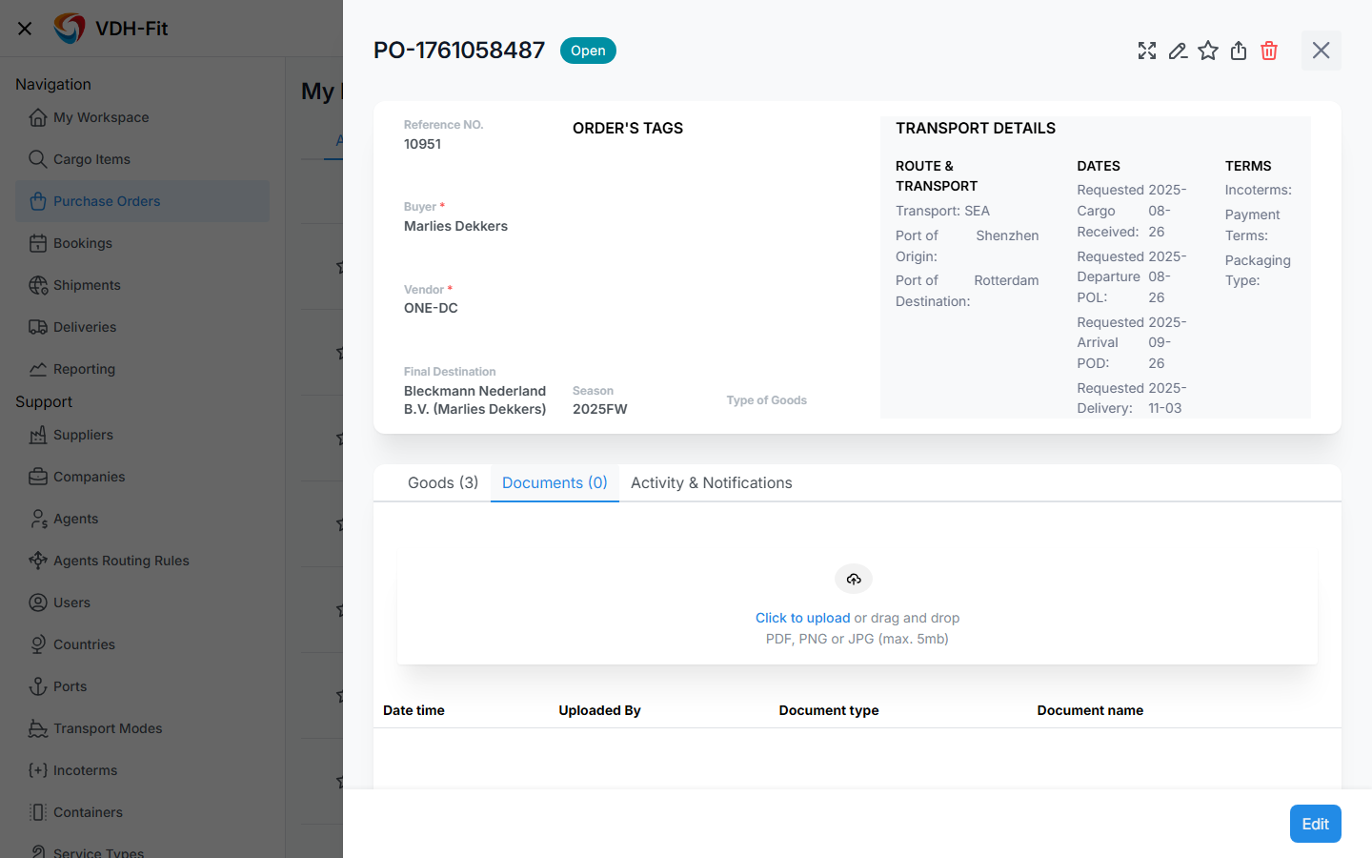This screenshot has width=1372, height=858.
Task: Go to Bookings in the sidebar
Action: (x=83, y=243)
